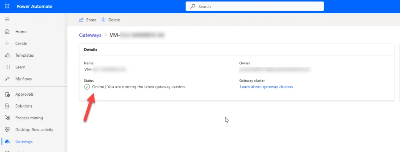
Task: Collapse the navigation with hamburger icon
Action: pos(7,20)
